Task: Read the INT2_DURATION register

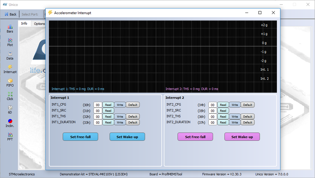Action: click(223, 122)
